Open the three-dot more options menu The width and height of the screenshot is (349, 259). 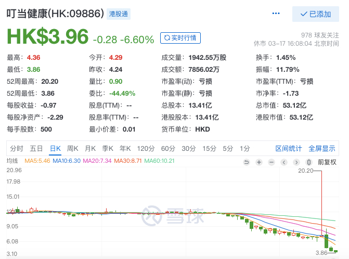coord(276,14)
